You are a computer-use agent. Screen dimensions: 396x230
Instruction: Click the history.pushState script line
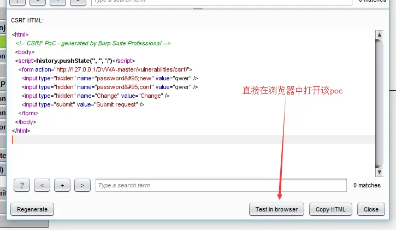tap(75, 61)
